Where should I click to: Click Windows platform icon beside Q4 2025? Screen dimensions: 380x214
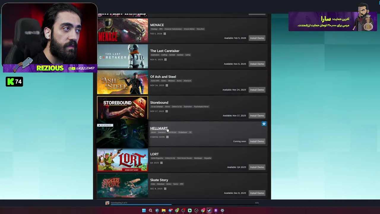pyautogui.click(x=161, y=163)
